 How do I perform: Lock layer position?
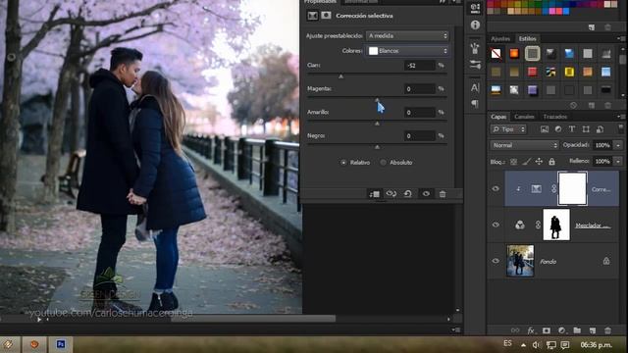[x=539, y=162]
